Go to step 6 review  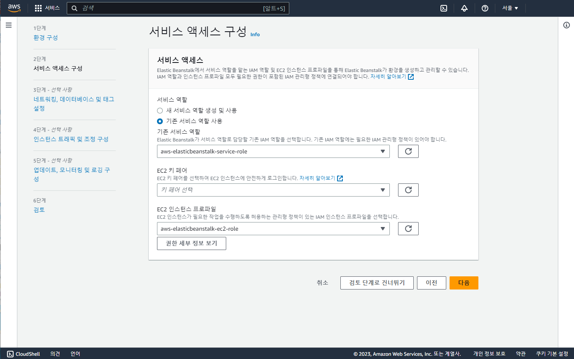click(39, 210)
